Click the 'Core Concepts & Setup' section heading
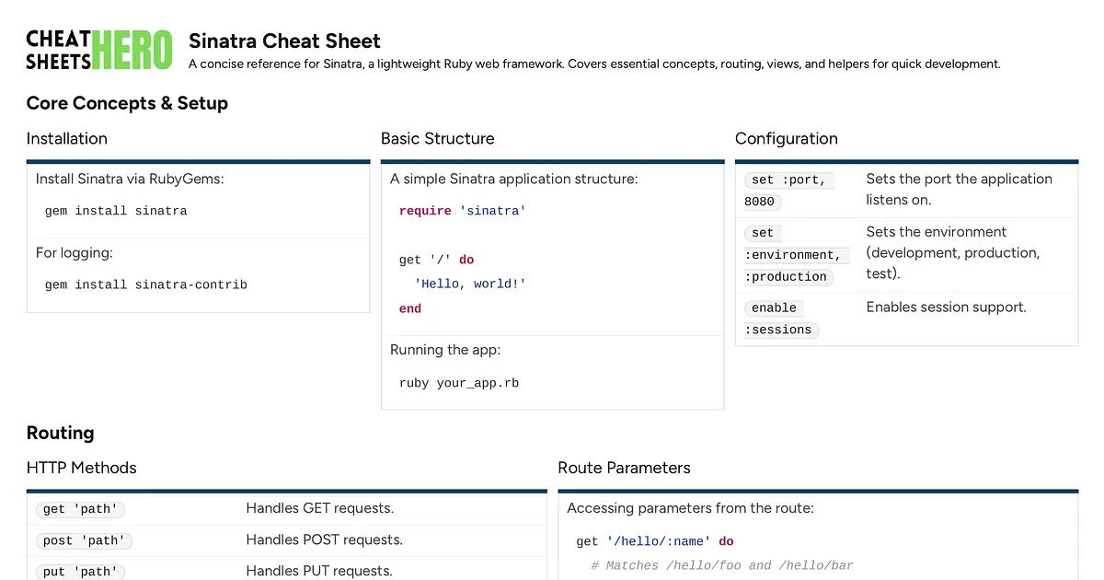The image size is (1104, 580). (127, 103)
